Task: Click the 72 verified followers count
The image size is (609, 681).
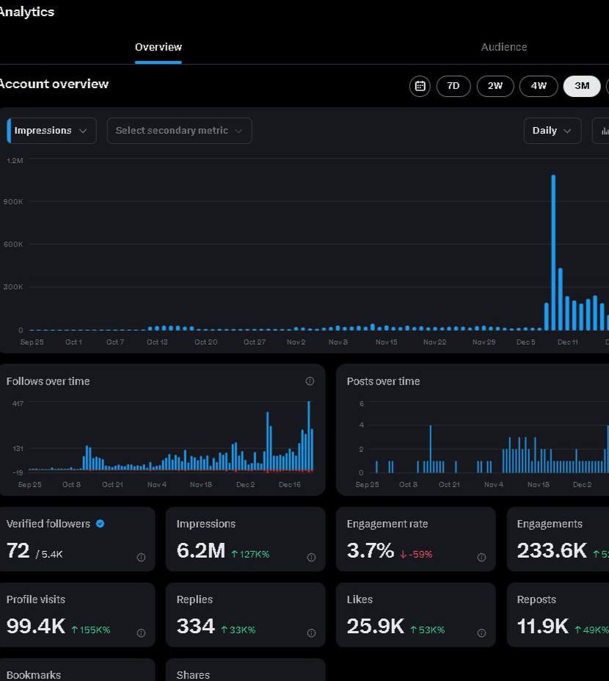Action: point(18,550)
